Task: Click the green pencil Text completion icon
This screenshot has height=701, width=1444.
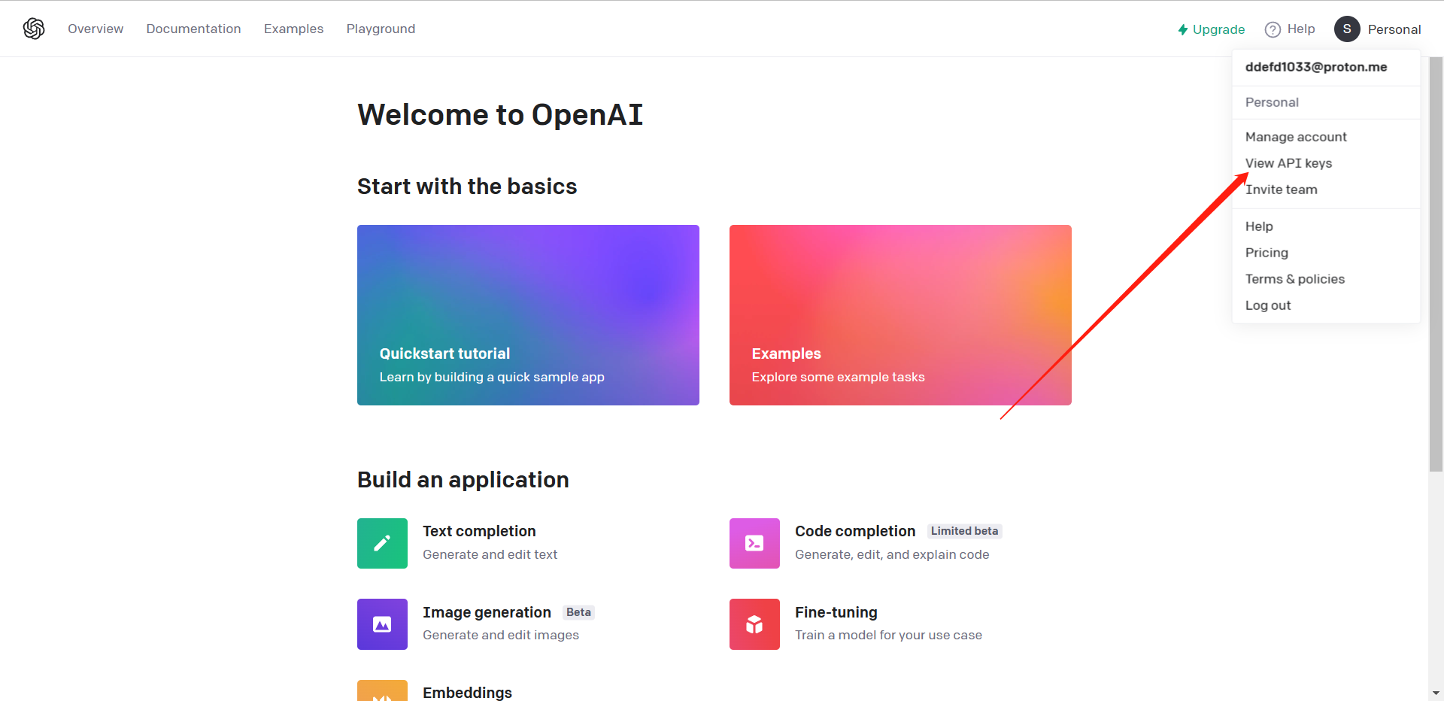Action: pos(382,543)
